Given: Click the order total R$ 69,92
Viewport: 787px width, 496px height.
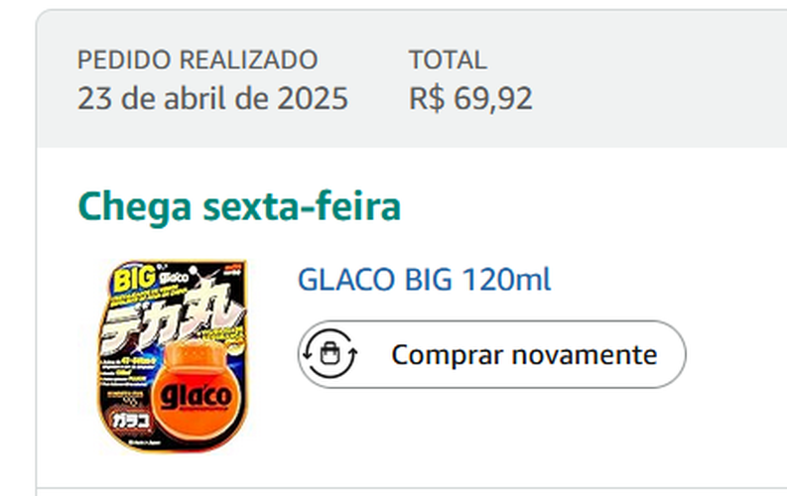Looking at the screenshot, I should [x=470, y=98].
